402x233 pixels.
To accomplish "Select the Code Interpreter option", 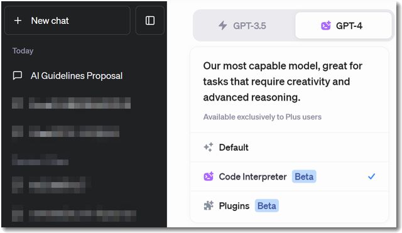I will [x=290, y=176].
